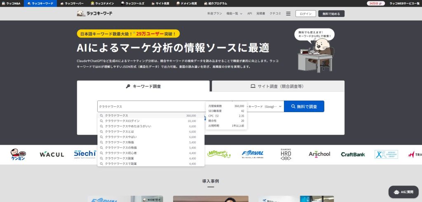The image size is (422, 202).
Task: Click the ラッコキーワード otter logo
Action: (x=95, y=14)
